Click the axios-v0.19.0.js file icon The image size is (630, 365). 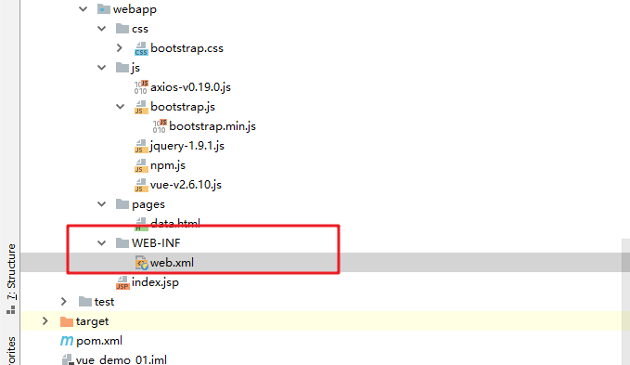pyautogui.click(x=141, y=86)
